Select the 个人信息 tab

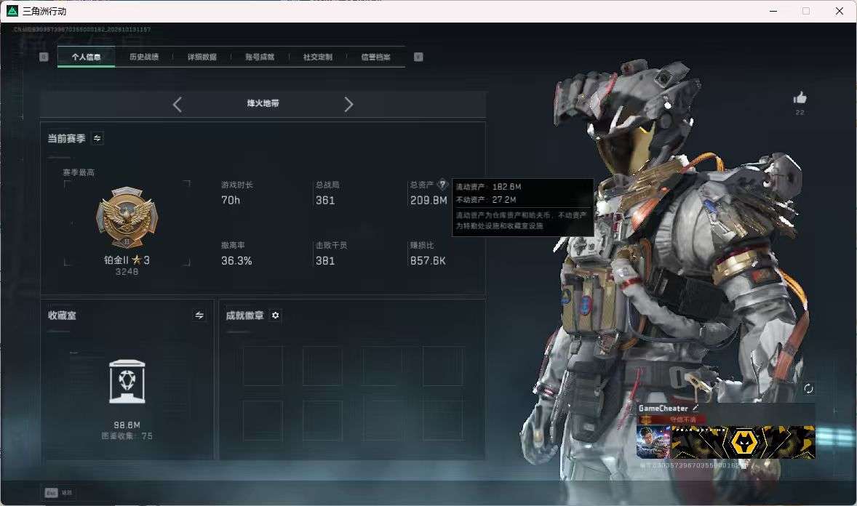[87, 57]
